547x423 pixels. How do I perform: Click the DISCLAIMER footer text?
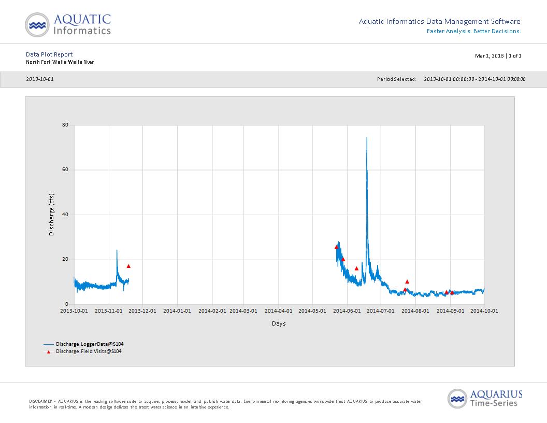tap(225, 404)
